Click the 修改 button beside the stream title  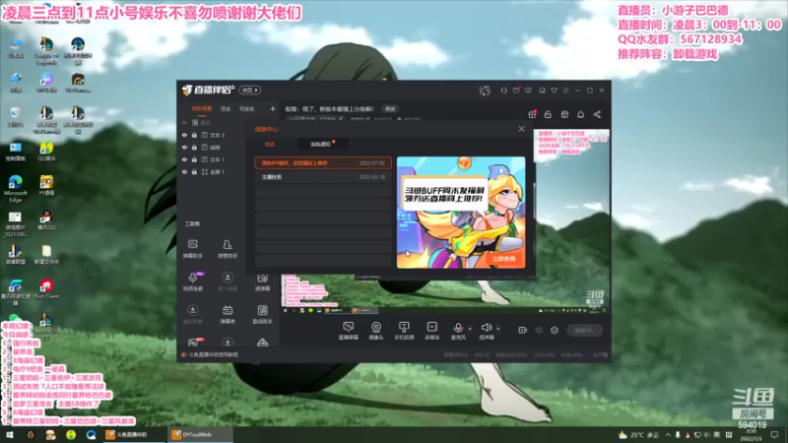[390, 109]
